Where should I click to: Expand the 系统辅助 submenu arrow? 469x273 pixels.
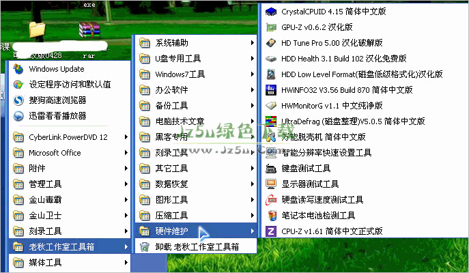coord(253,43)
